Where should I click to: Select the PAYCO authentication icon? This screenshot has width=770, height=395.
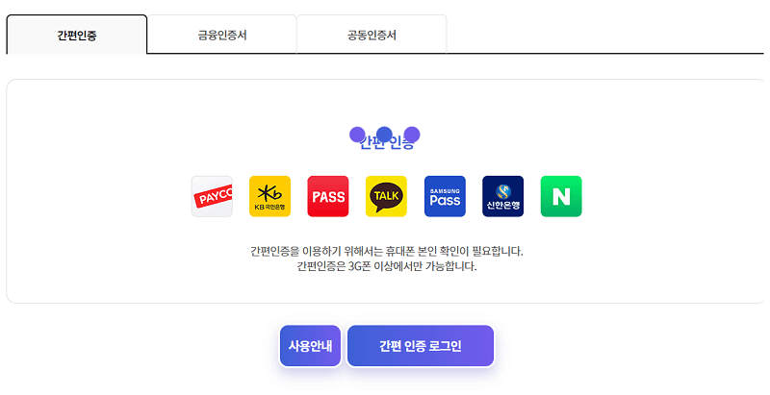(x=212, y=196)
